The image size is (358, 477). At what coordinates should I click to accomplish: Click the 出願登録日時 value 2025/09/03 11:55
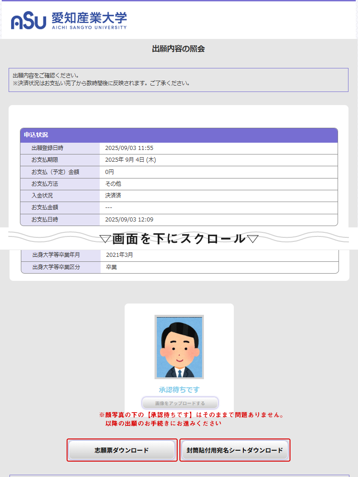tap(129, 148)
